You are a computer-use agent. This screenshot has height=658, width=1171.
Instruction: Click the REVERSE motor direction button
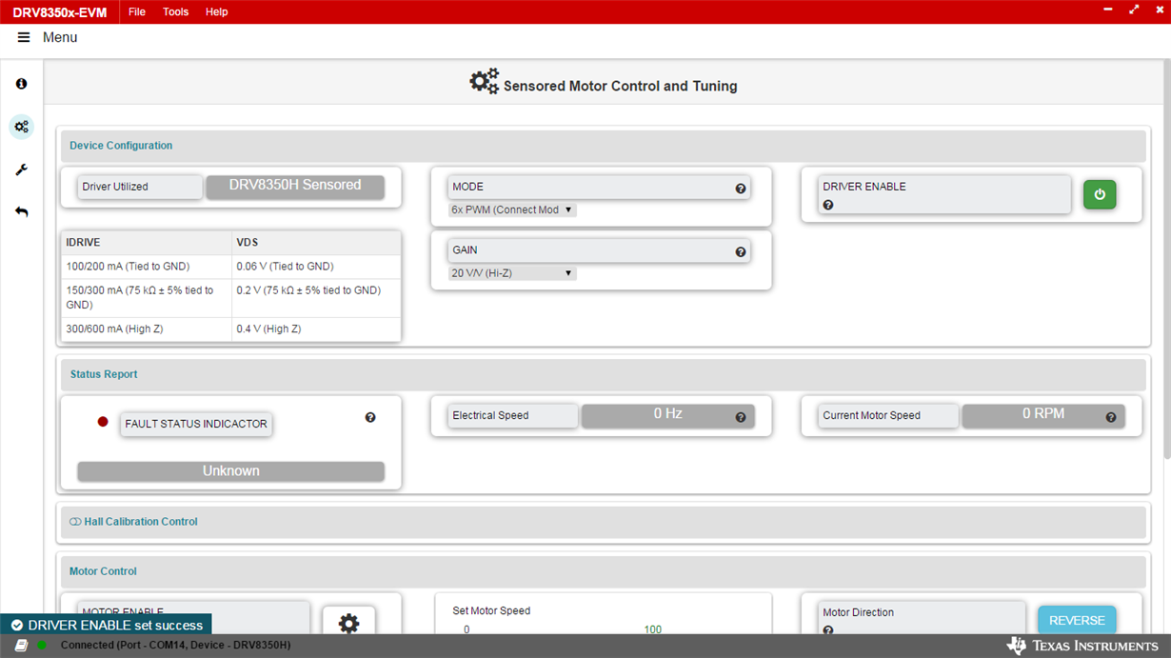click(1077, 620)
